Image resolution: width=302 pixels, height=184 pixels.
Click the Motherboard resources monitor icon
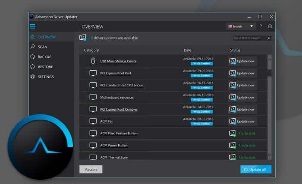click(x=93, y=97)
